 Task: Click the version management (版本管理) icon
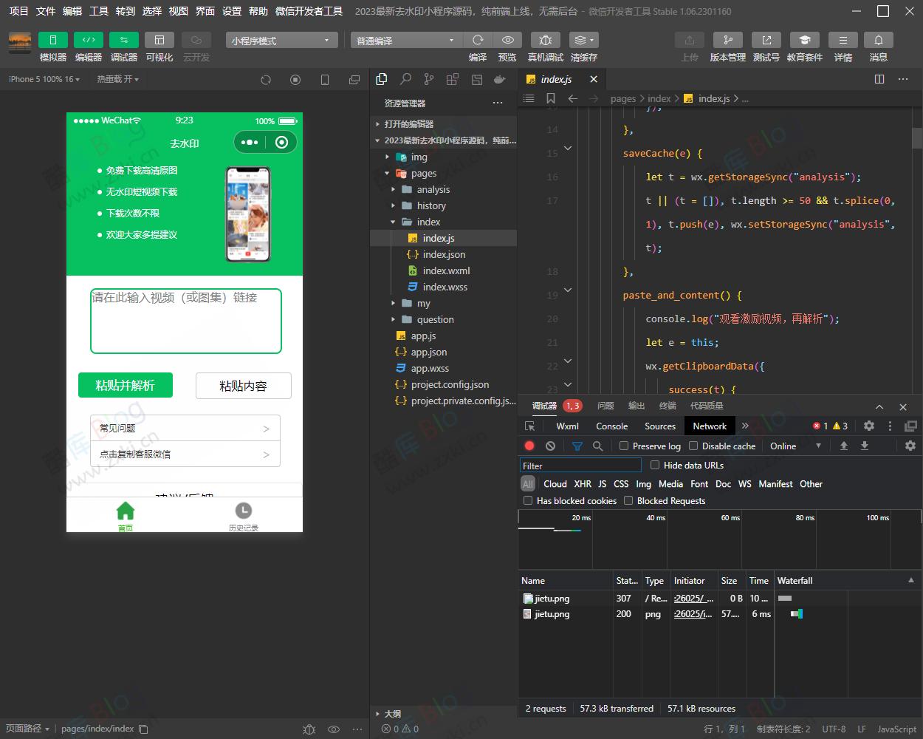727,40
